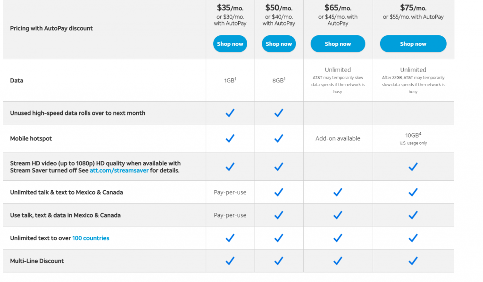
Task: Open the att.com/streamsaver link
Action: click(119, 170)
